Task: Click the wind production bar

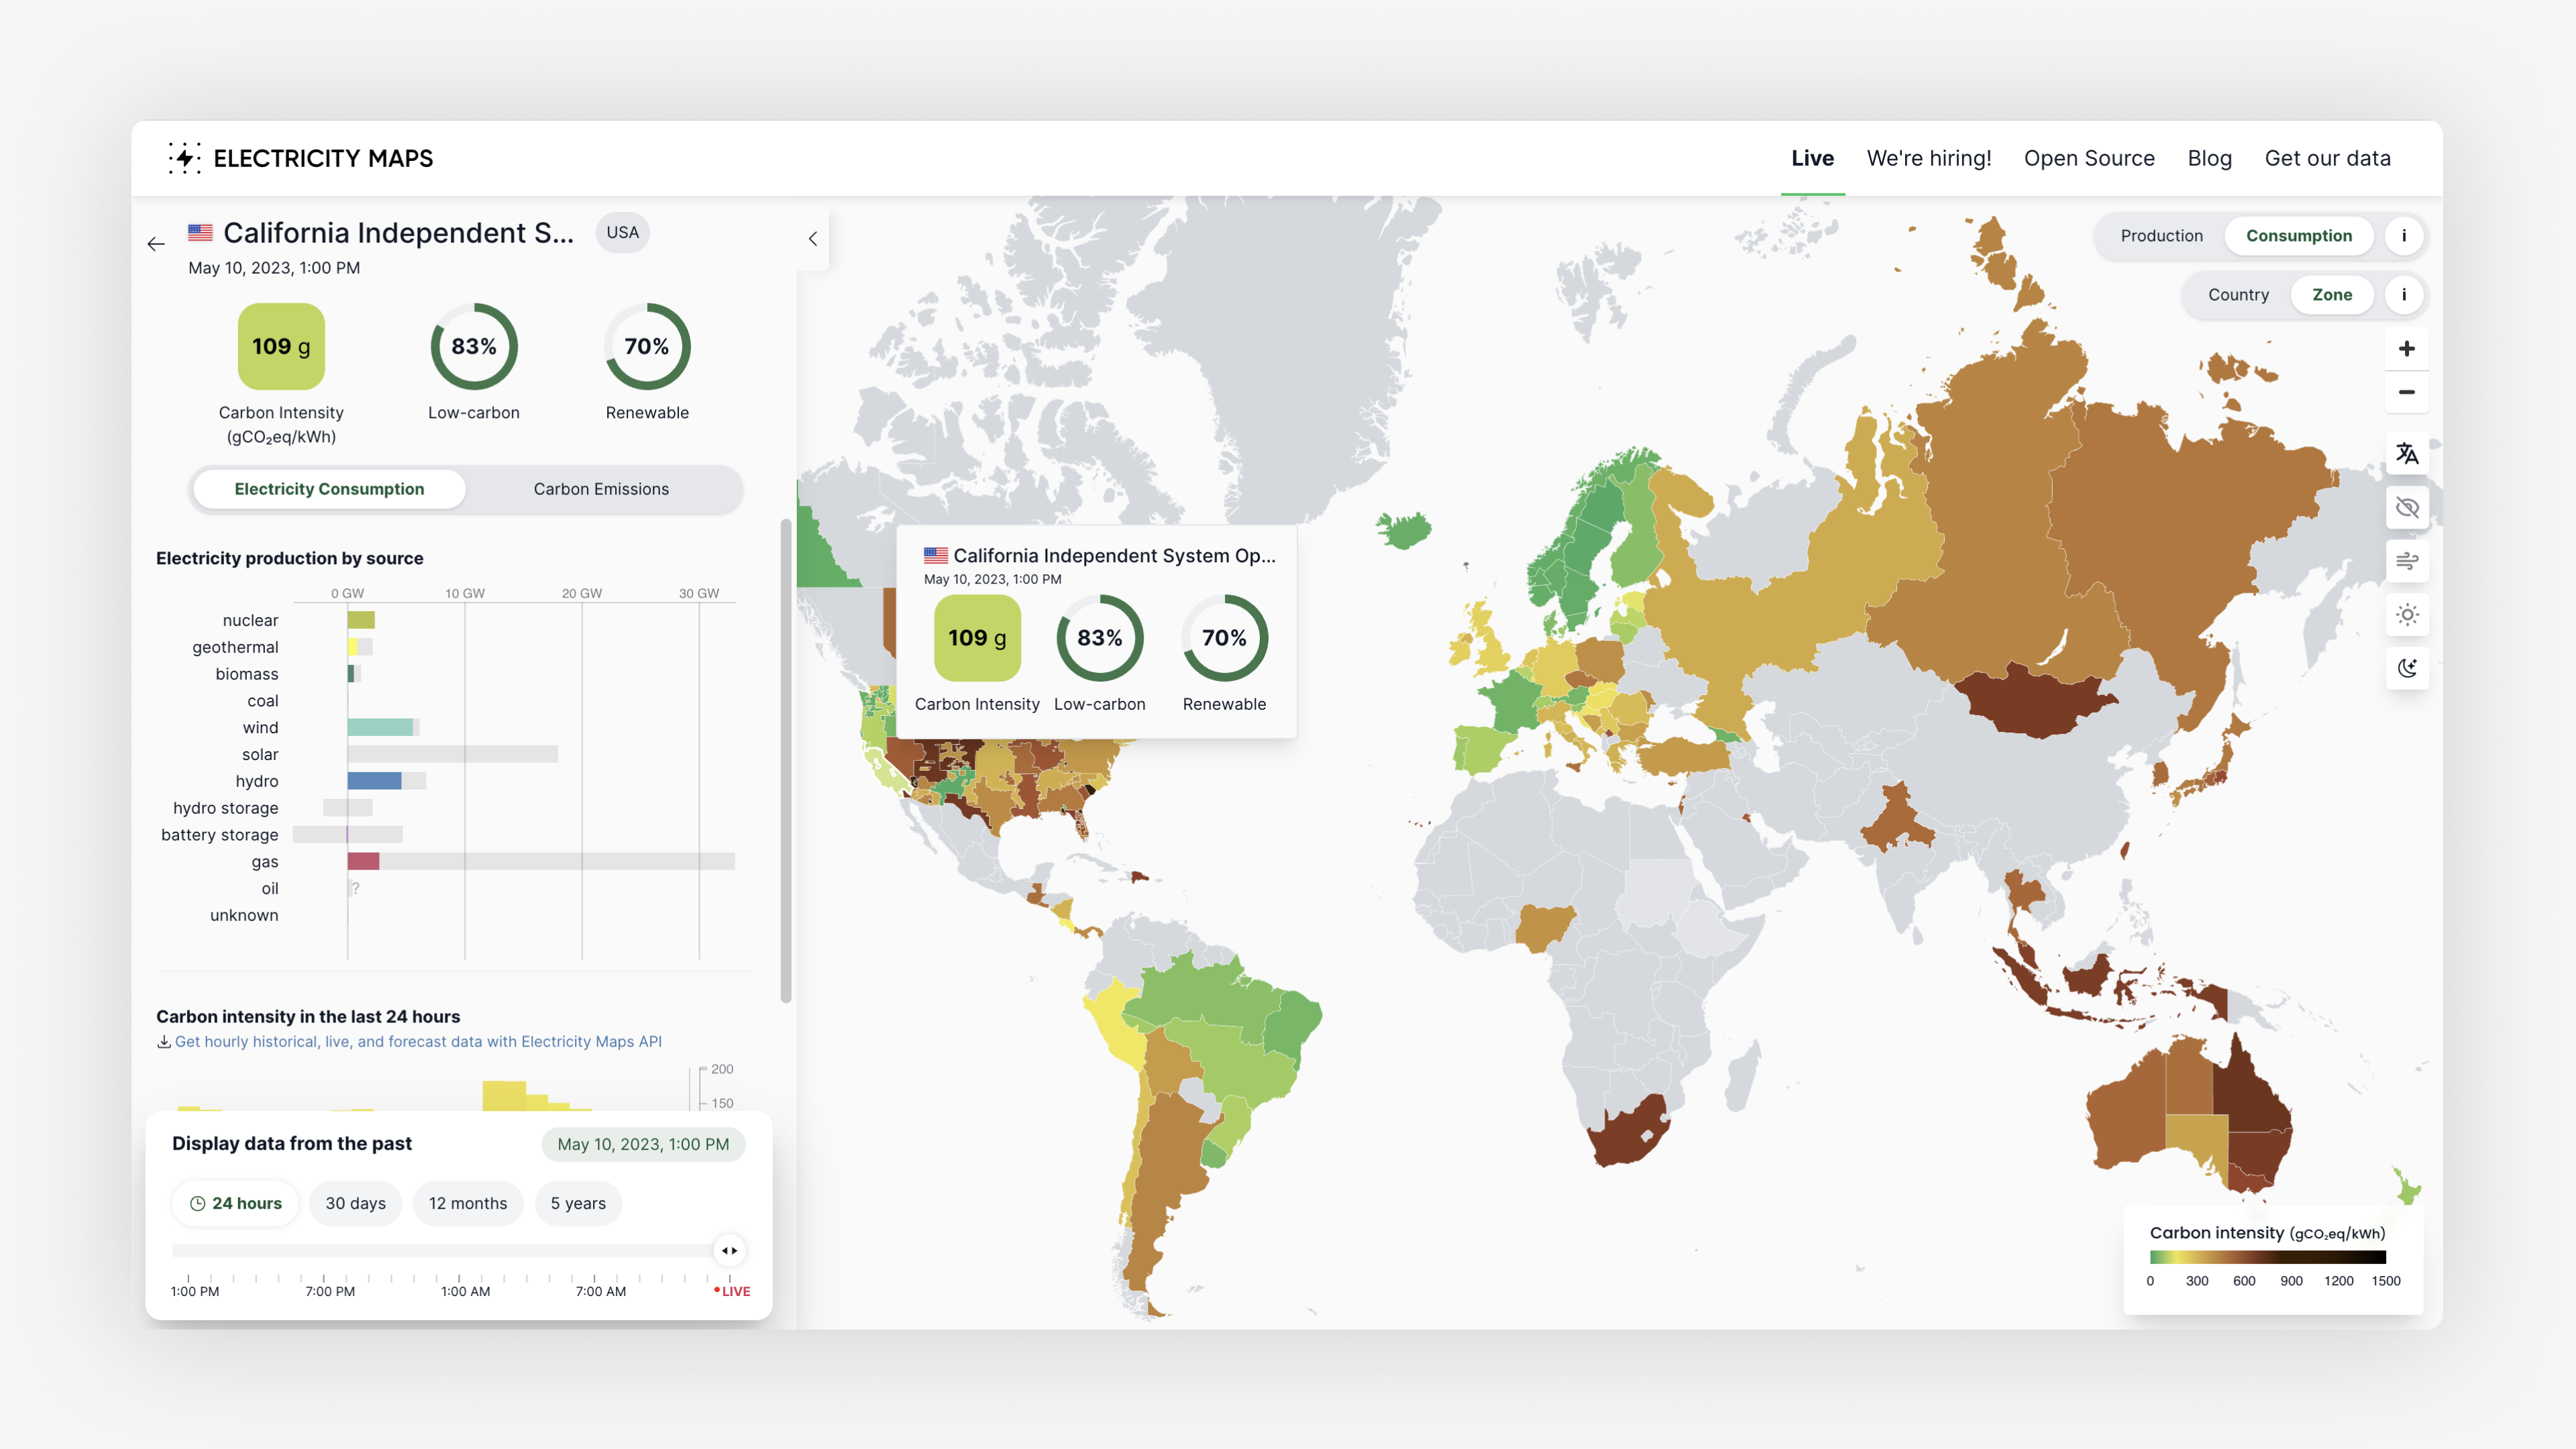Action: click(x=380, y=727)
